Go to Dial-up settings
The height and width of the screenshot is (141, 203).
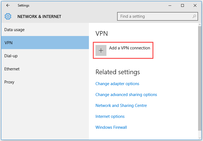pos(45,56)
